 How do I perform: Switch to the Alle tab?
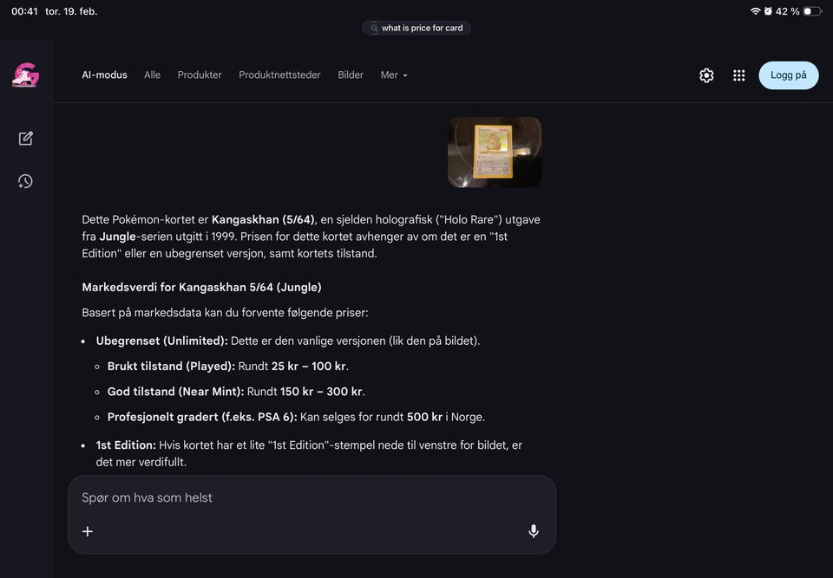click(x=152, y=75)
